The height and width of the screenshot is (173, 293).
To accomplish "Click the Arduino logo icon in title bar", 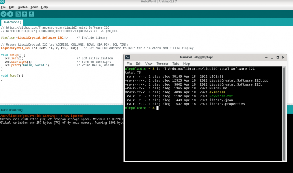I will [2, 2].
